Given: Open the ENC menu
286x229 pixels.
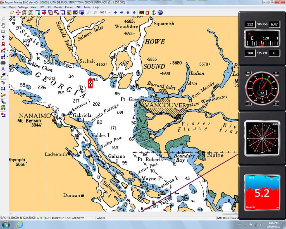Looking at the screenshot, I should (78, 7).
